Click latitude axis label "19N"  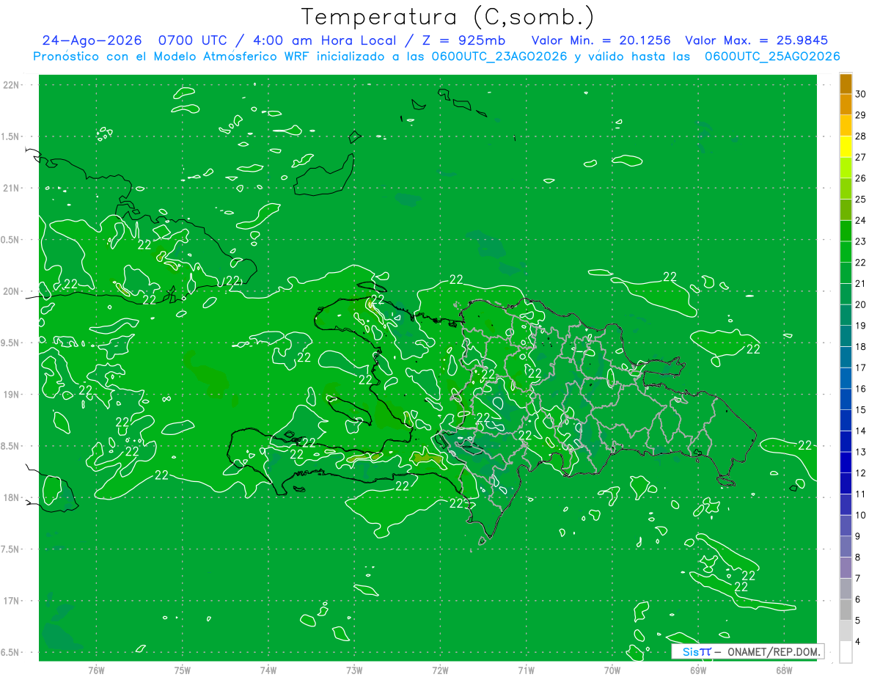(11, 395)
